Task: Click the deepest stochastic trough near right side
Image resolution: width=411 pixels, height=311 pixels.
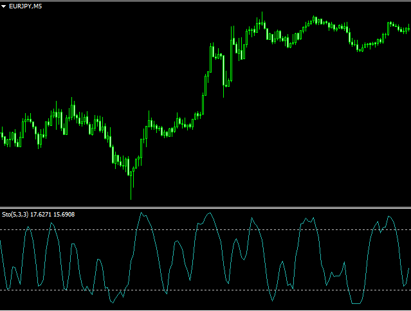Action: 354,303
